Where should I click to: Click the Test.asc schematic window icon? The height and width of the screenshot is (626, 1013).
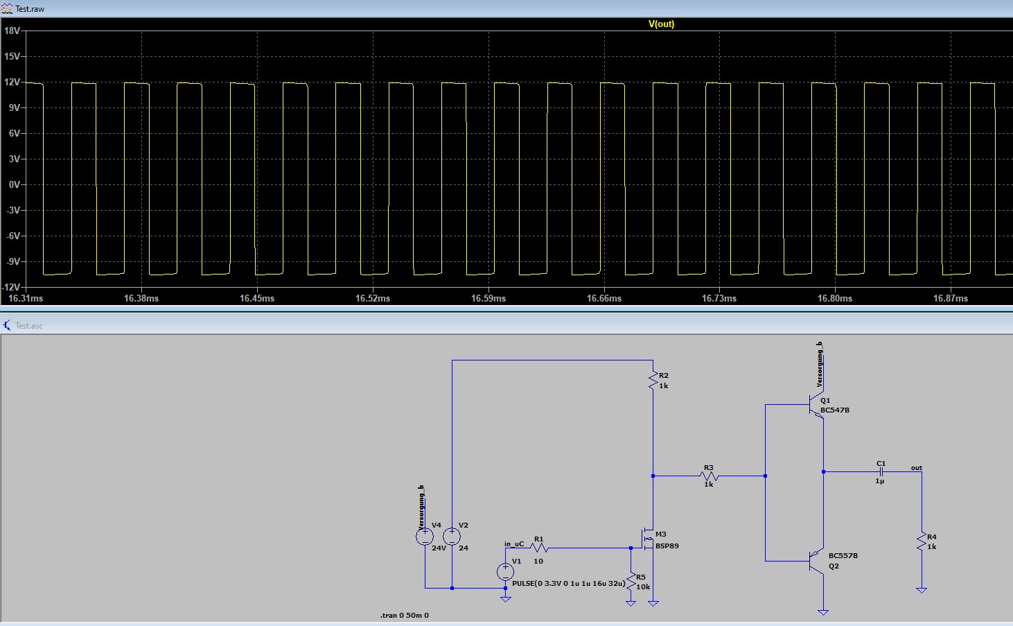coord(7,325)
